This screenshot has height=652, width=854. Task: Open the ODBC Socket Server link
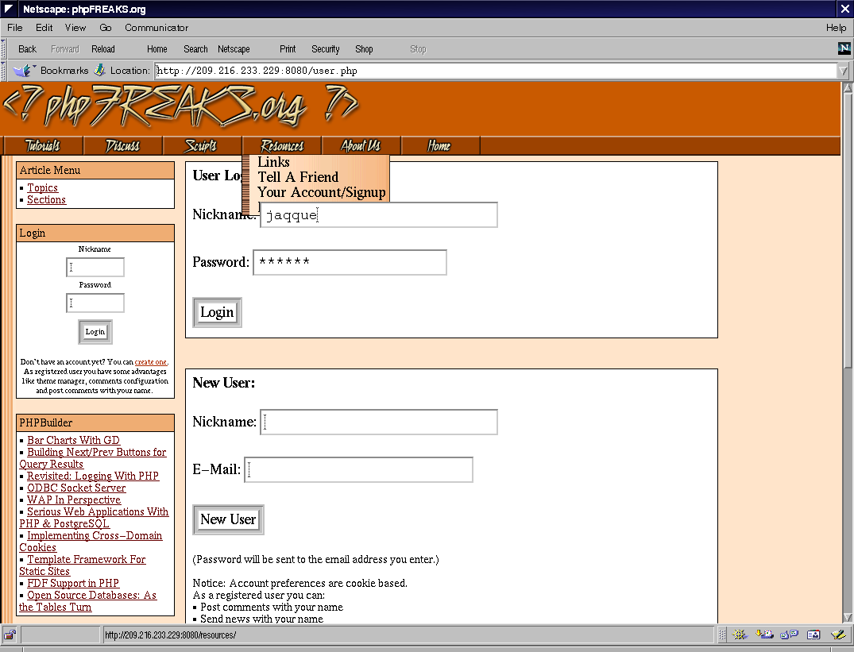[x=76, y=488]
